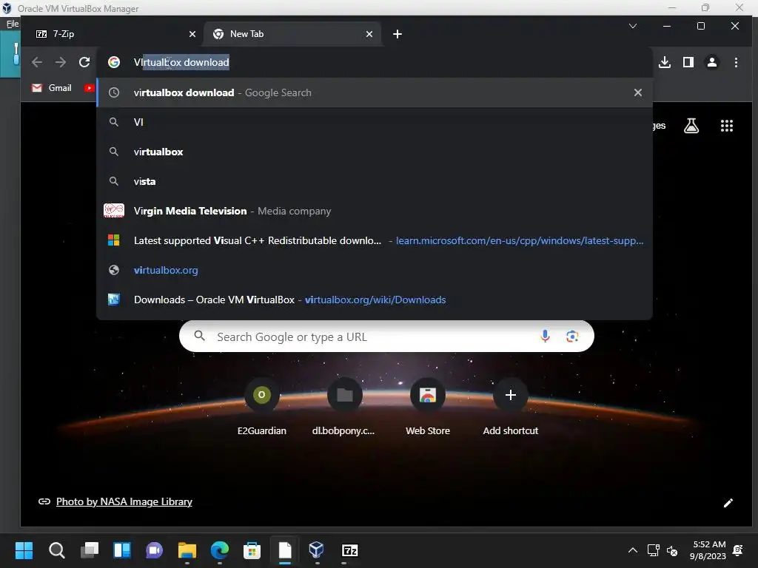Open Google apps grid icon
Image resolution: width=758 pixels, height=568 pixels.
[727, 126]
